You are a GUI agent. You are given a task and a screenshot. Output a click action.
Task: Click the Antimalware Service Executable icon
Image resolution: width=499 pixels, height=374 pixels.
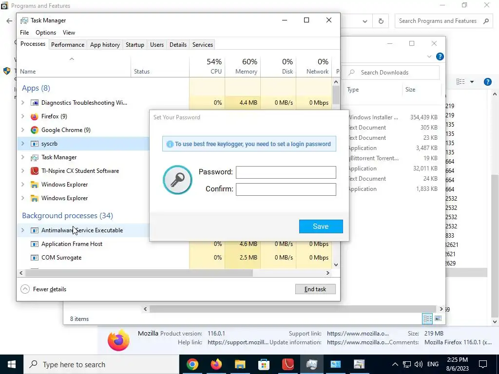[35, 230]
